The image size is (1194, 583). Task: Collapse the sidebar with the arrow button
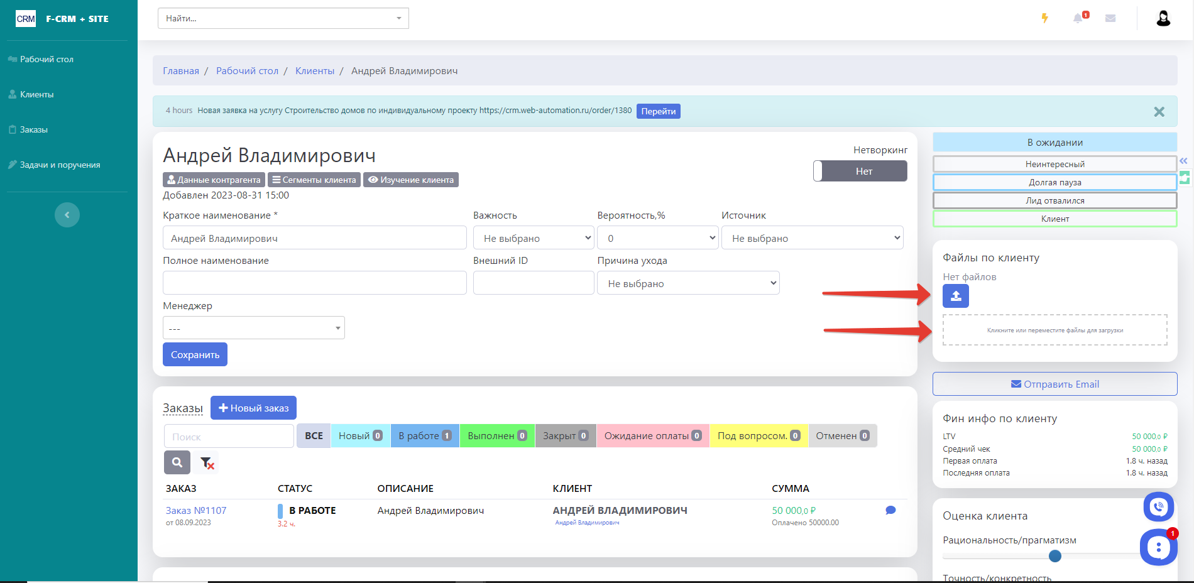point(67,215)
